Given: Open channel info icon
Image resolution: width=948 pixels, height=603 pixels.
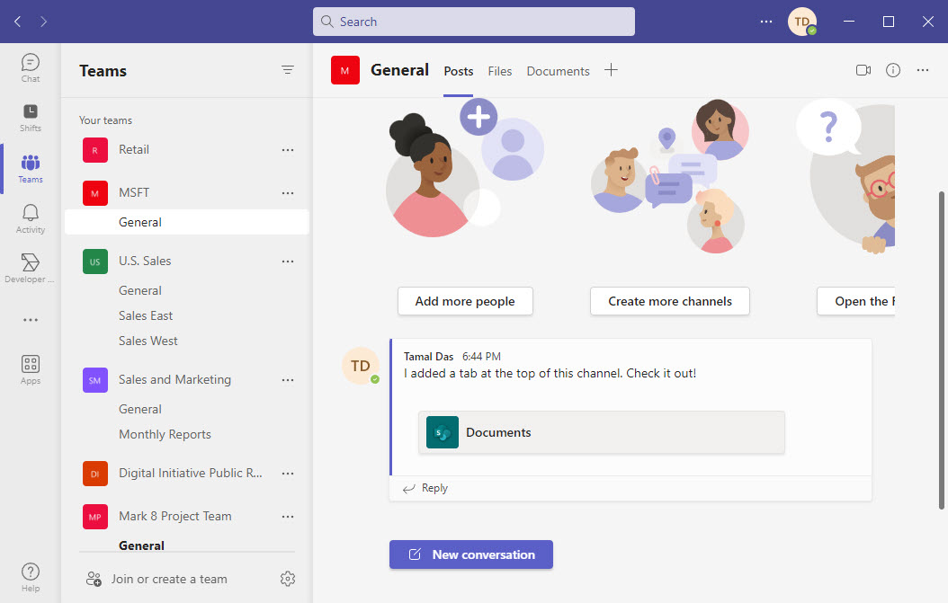Looking at the screenshot, I should point(893,70).
